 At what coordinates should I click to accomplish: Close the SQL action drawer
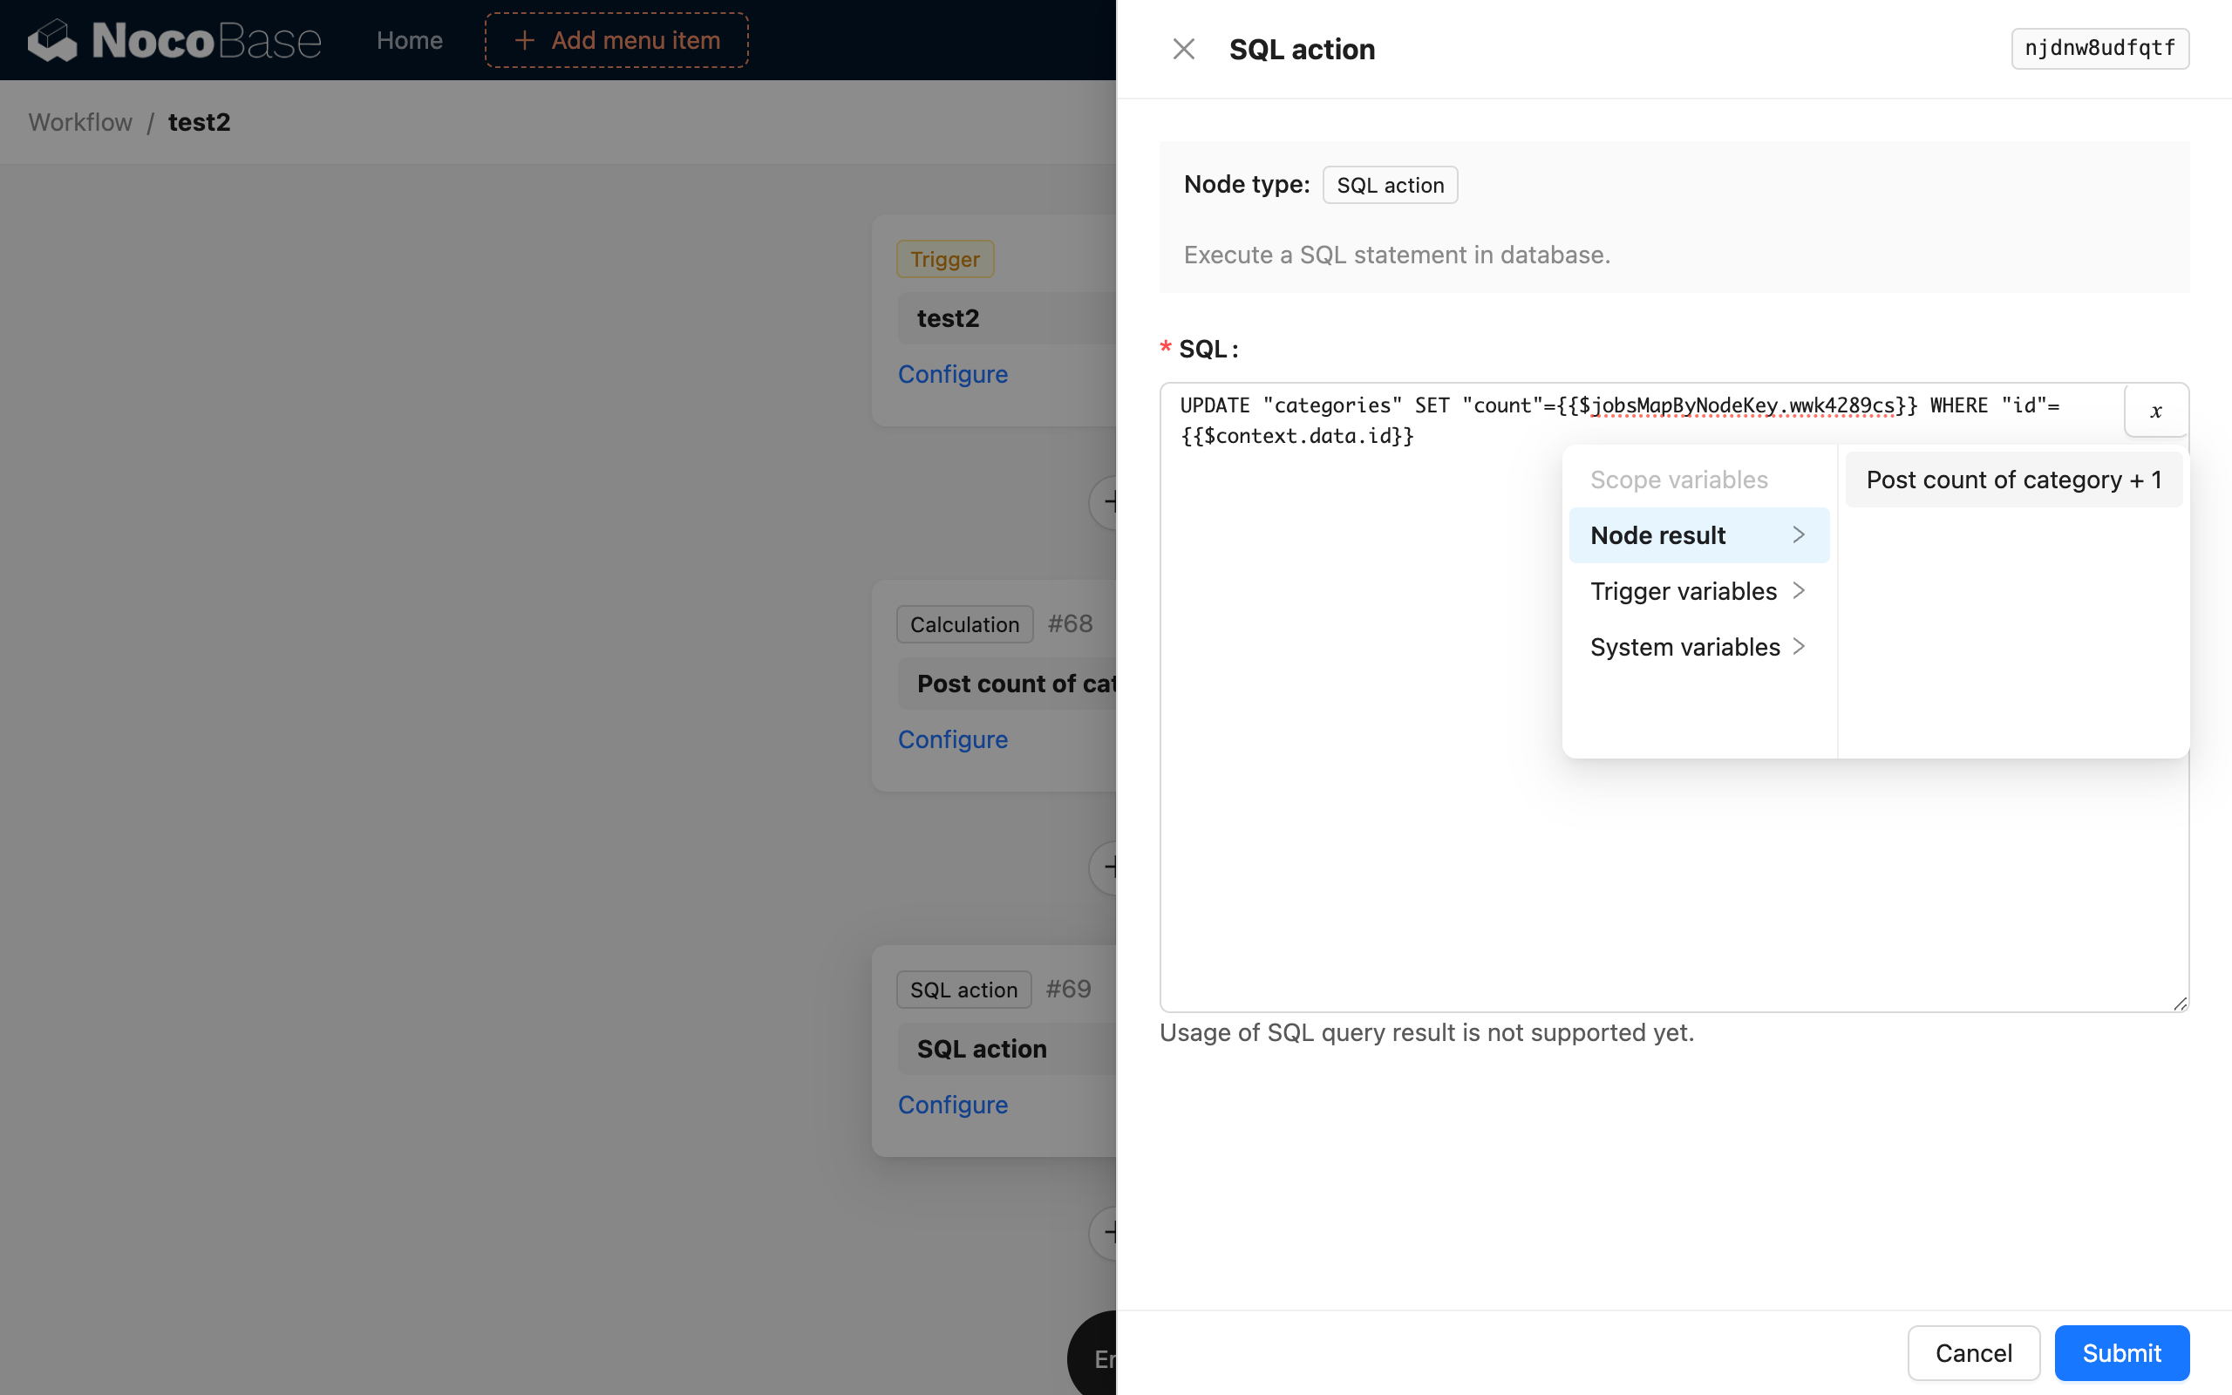click(1183, 49)
